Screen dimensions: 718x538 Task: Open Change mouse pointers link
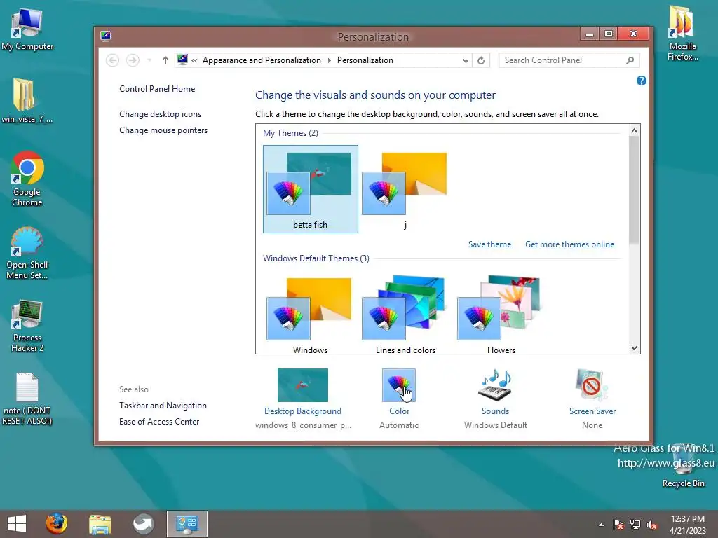163,130
